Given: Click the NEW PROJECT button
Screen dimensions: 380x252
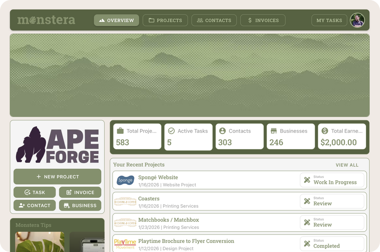Looking at the screenshot, I should [x=57, y=177].
